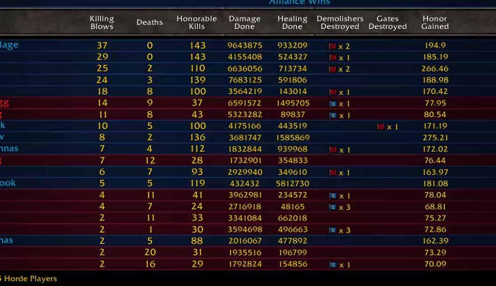496x286 pixels.
Task: Click Horde flag icon in 185.19 honor row
Action: click(x=332, y=58)
